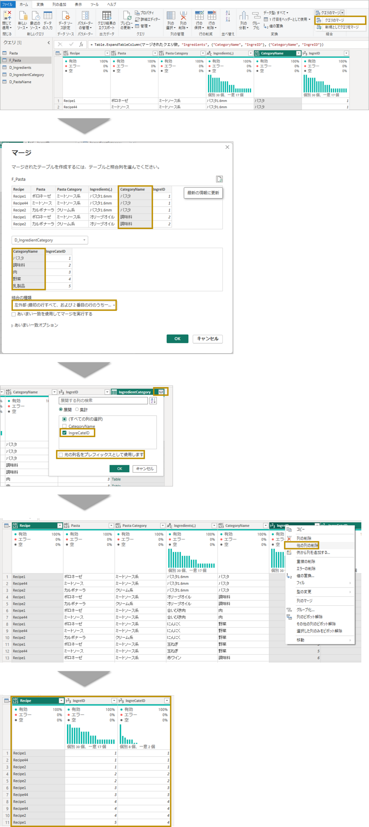
Task: Click the 列の削除 (Remove Columns) ribbon icon
Action: tap(183, 17)
